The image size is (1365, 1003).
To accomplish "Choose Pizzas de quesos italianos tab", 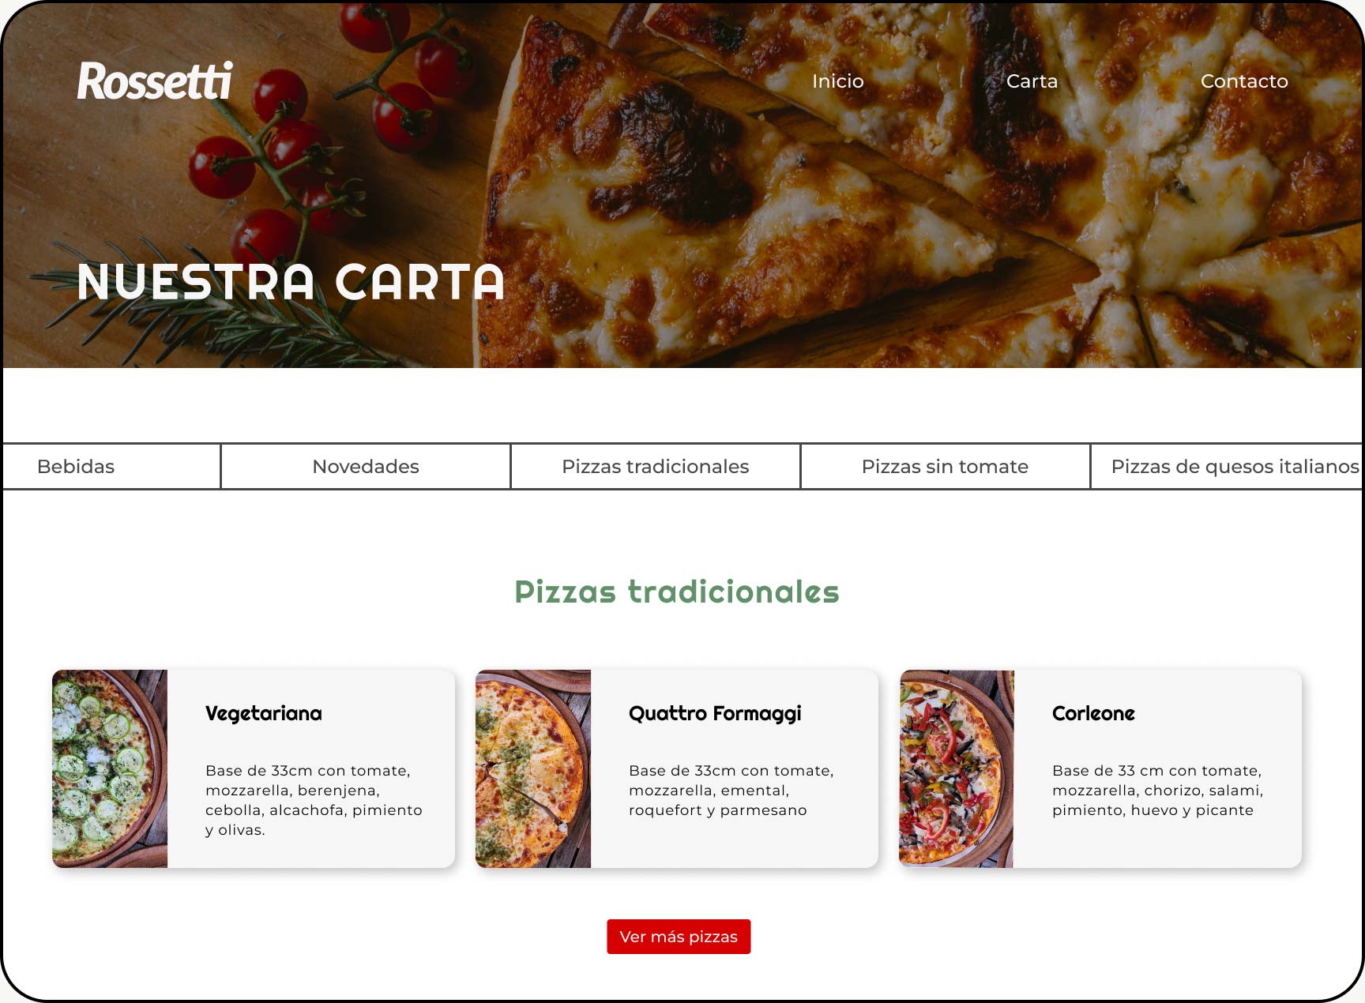I will click(x=1228, y=467).
